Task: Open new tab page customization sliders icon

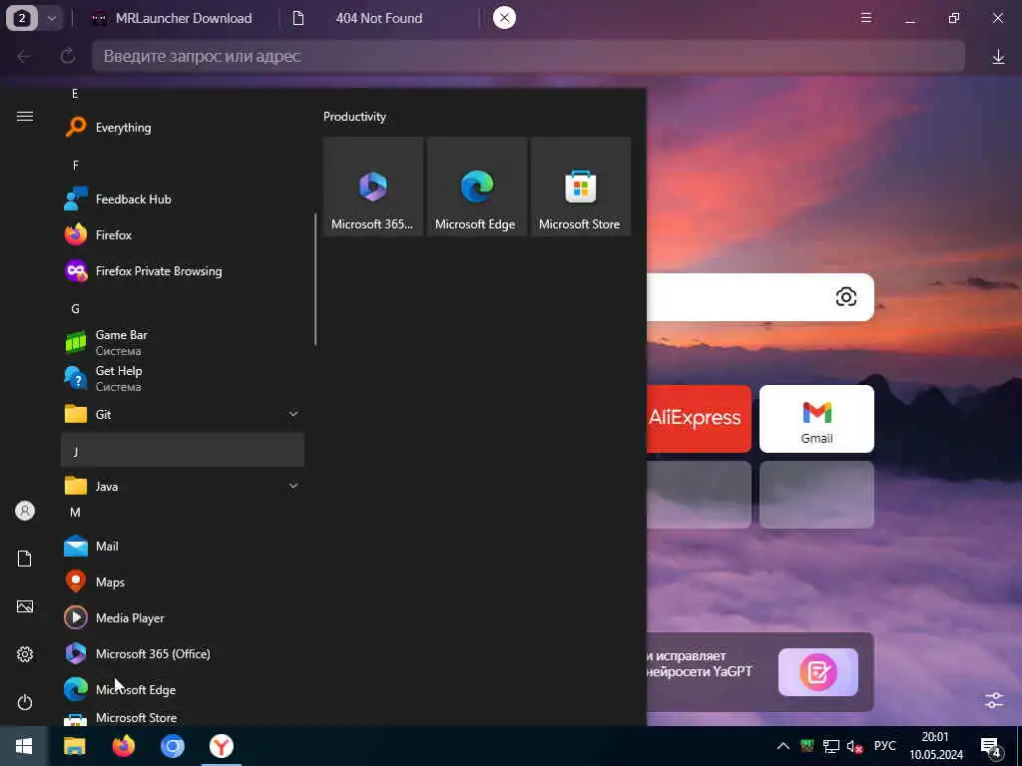Action: pos(994,700)
